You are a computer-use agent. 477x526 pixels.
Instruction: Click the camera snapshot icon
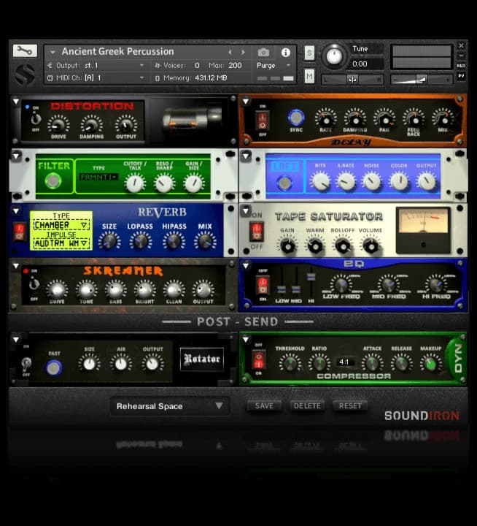click(x=263, y=52)
